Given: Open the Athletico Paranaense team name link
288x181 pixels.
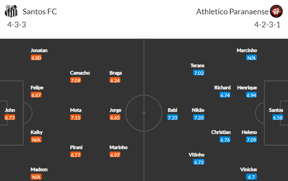Looking at the screenshot, I should click(232, 12).
